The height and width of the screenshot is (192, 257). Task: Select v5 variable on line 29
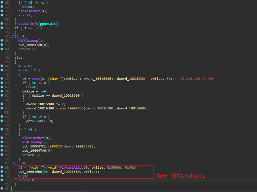[30, 3]
